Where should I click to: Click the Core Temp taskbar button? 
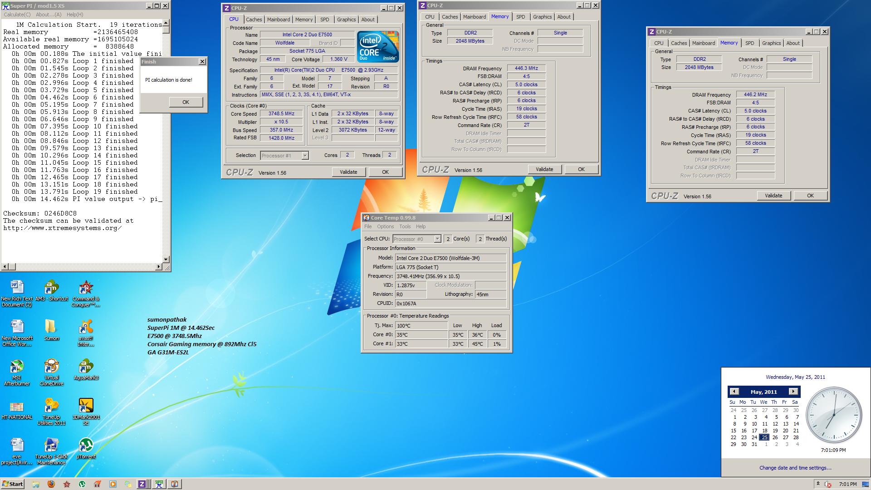point(175,484)
